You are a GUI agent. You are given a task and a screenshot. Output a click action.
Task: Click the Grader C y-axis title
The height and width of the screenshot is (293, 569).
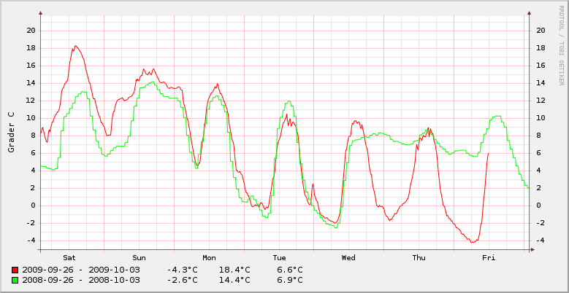pyautogui.click(x=11, y=132)
